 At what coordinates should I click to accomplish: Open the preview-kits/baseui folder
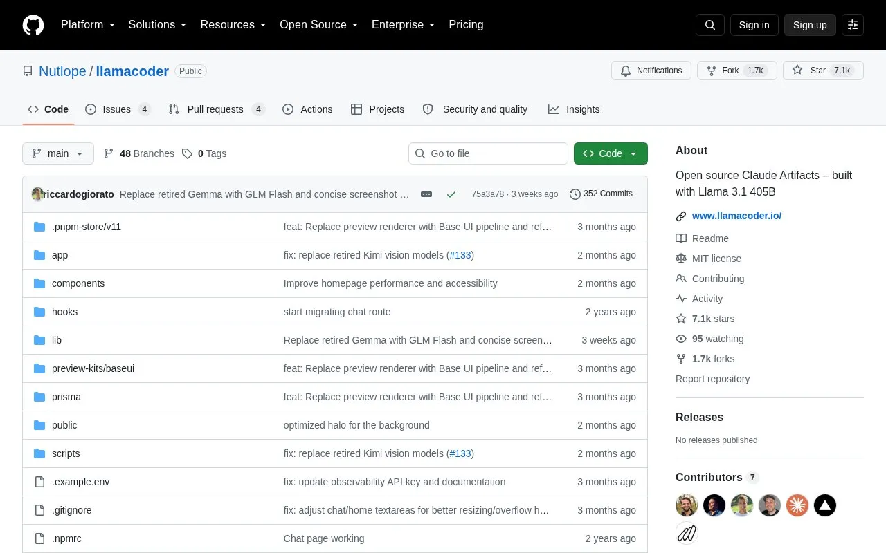click(93, 368)
